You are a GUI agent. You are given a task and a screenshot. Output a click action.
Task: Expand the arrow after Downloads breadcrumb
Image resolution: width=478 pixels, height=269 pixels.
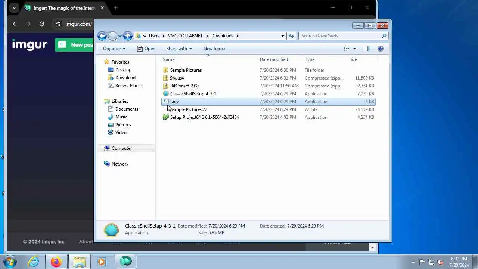pos(238,36)
